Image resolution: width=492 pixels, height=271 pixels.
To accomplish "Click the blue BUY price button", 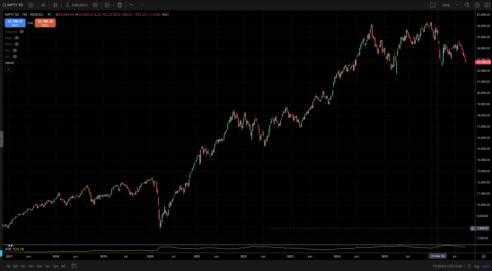I will point(15,23).
